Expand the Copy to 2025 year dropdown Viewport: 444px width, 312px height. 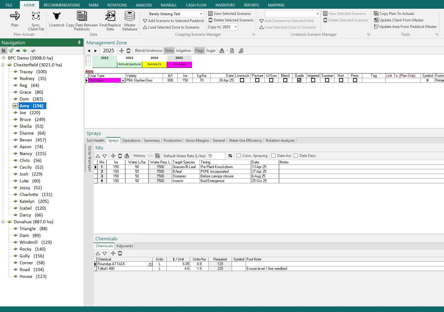click(x=236, y=27)
